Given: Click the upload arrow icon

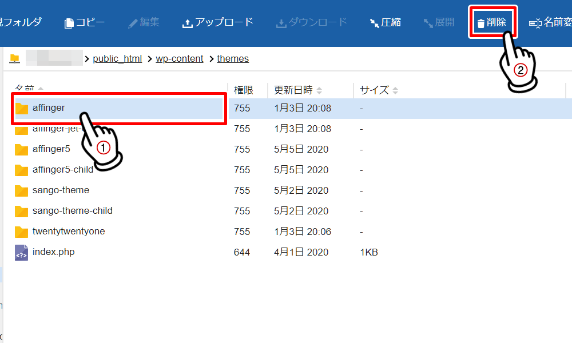Looking at the screenshot, I should (x=187, y=23).
